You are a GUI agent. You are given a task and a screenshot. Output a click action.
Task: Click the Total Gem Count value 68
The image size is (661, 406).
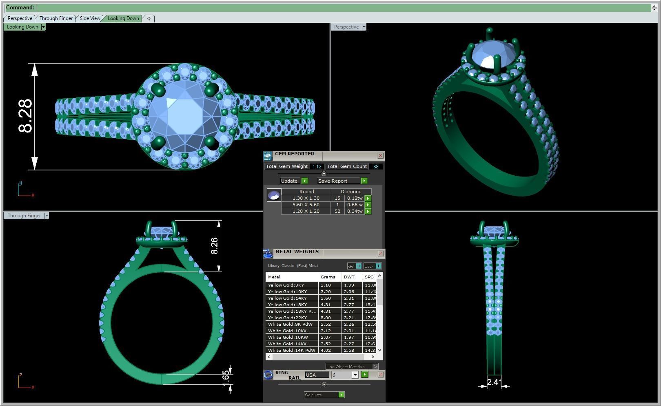[376, 166]
